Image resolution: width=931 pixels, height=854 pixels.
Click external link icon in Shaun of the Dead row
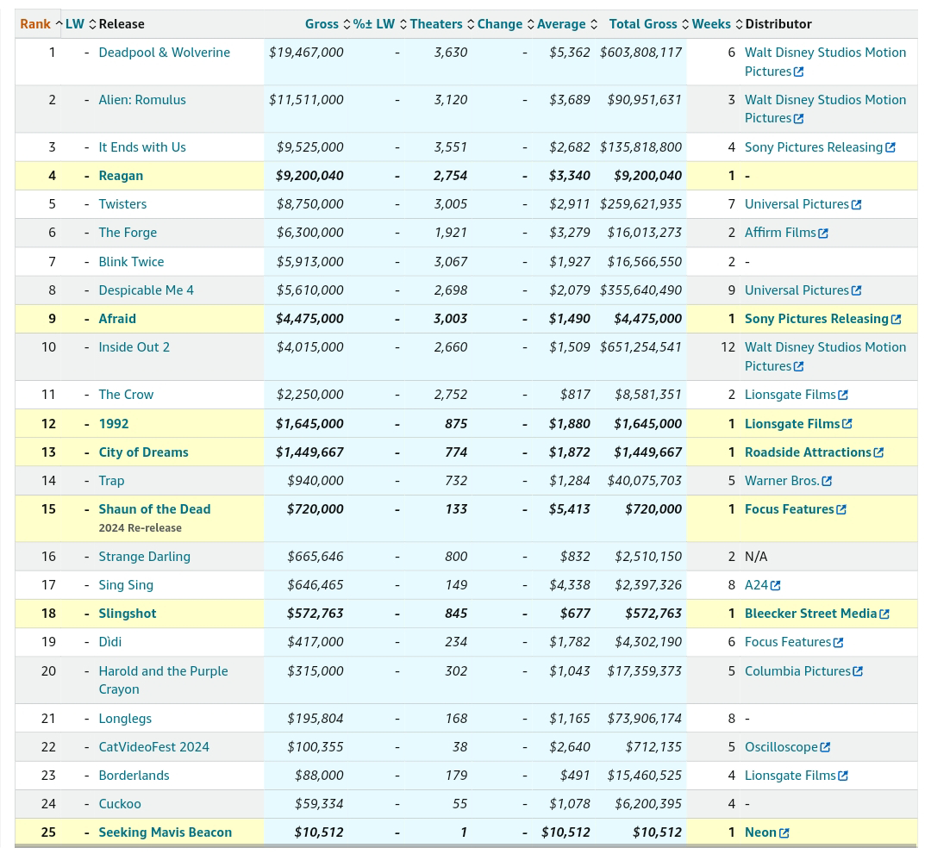click(x=841, y=510)
